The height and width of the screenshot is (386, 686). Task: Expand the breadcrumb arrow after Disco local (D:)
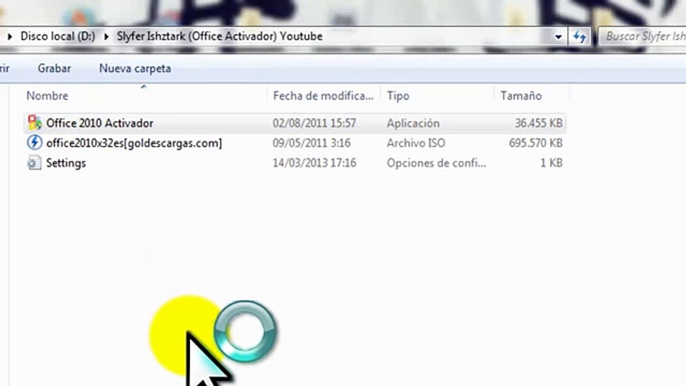click(x=106, y=36)
